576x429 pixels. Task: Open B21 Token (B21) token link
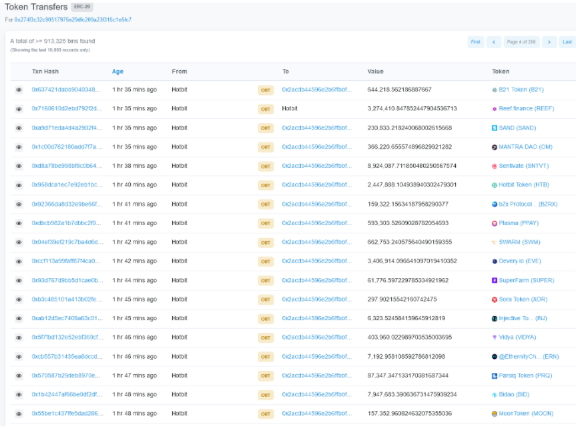click(x=521, y=90)
